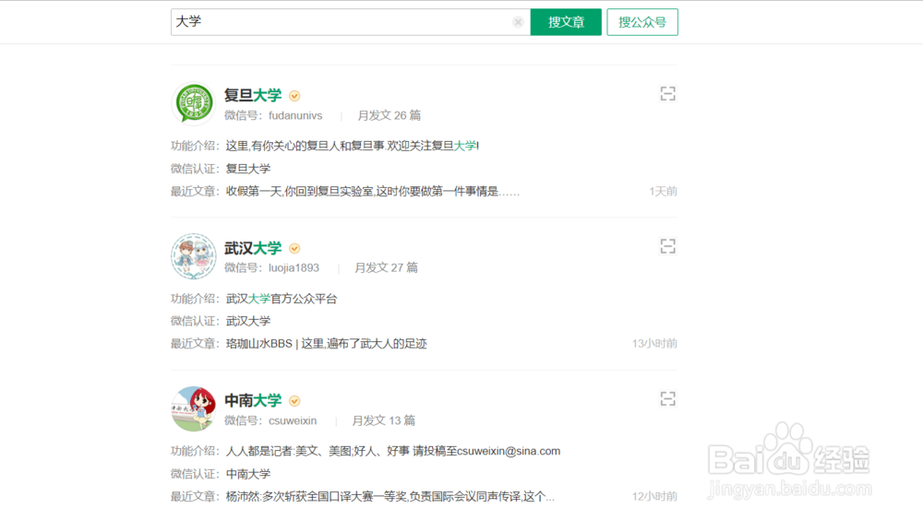Image resolution: width=923 pixels, height=520 pixels.
Task: Click the 搜文章 button
Action: point(566,22)
